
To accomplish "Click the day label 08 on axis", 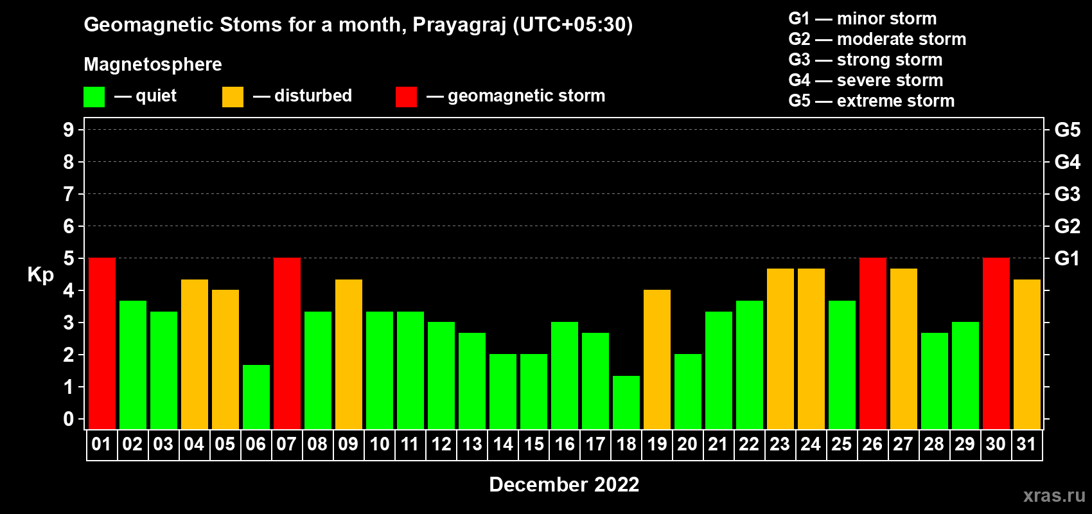I will tap(317, 444).
